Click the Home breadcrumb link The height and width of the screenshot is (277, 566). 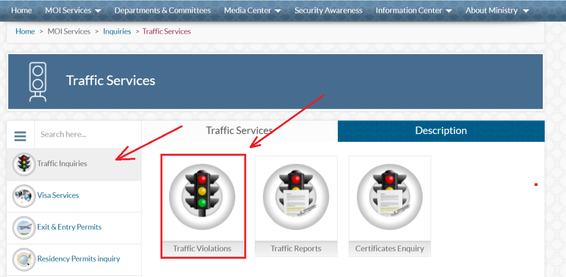25,31
